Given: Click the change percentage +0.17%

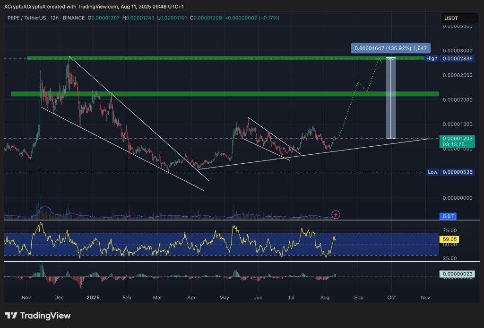Looking at the screenshot, I should pos(270,18).
